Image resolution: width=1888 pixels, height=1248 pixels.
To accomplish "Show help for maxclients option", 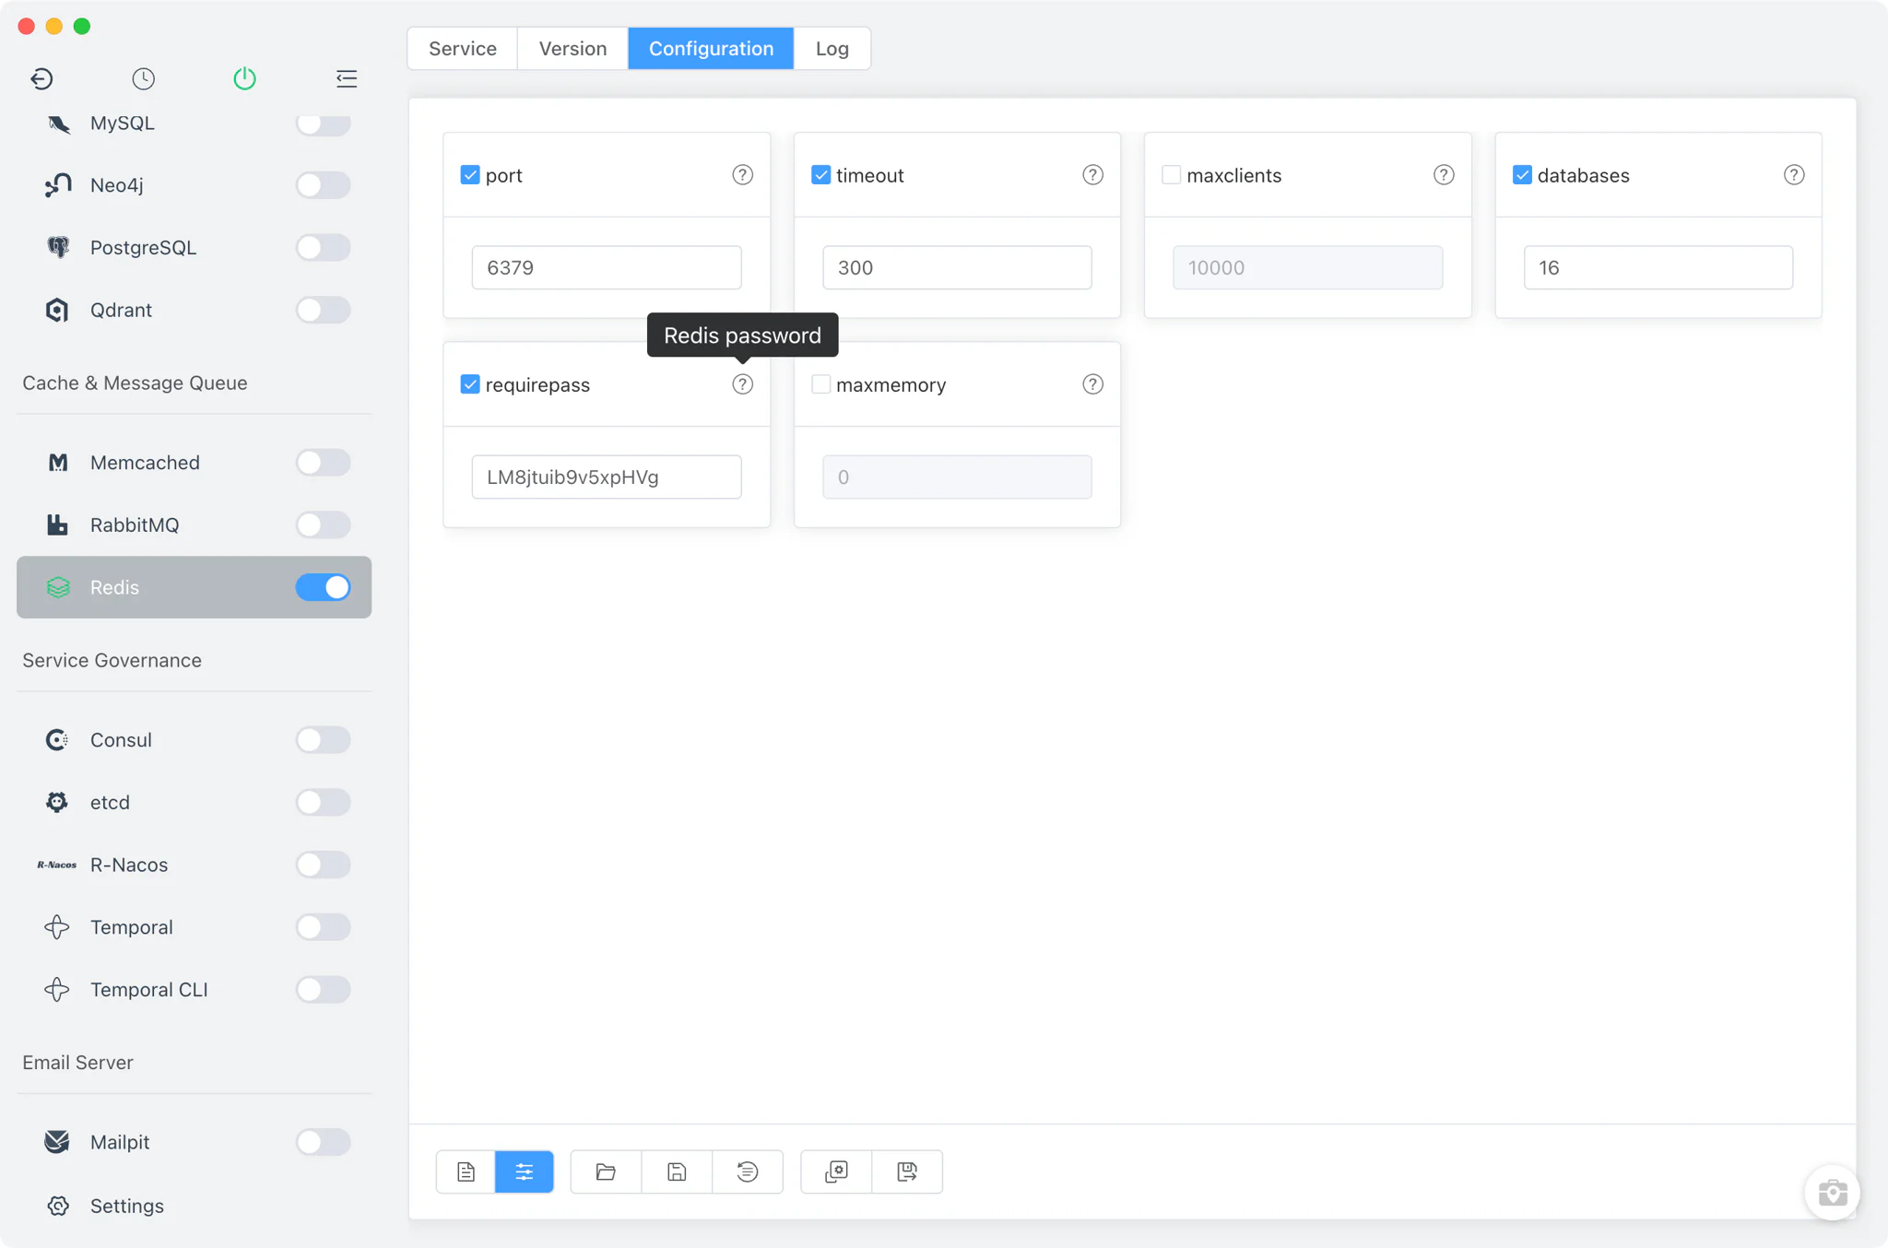I will (x=1444, y=175).
